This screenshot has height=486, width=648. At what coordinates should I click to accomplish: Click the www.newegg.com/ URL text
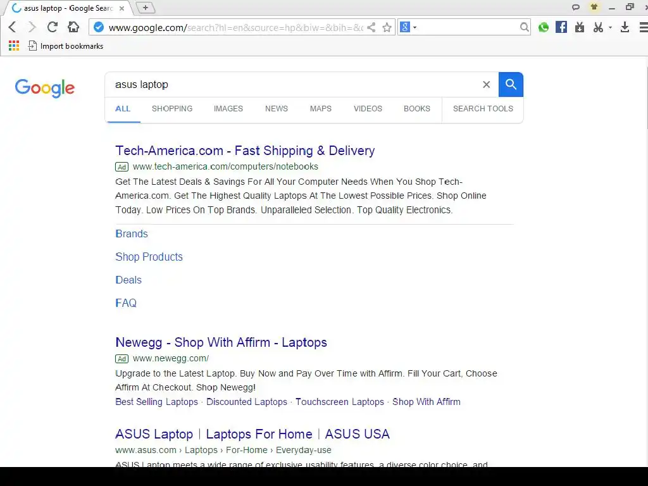click(x=171, y=358)
